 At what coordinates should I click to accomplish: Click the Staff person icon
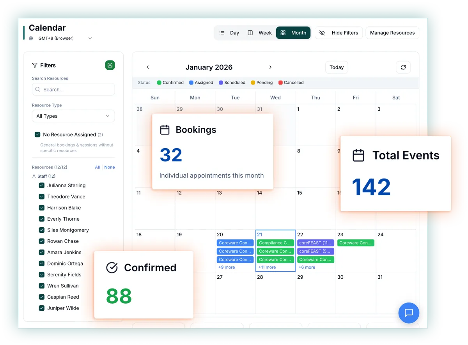pyautogui.click(x=34, y=176)
